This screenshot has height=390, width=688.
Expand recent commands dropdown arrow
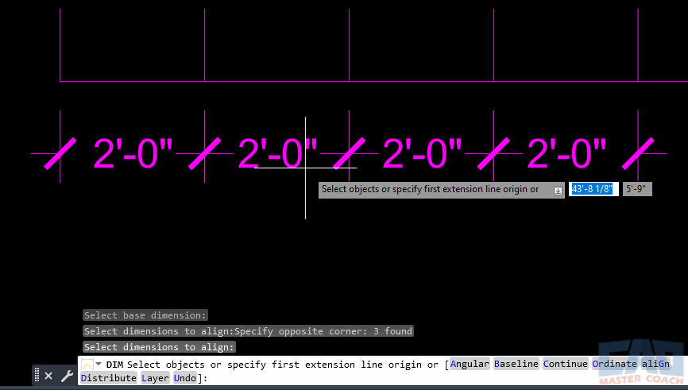click(99, 364)
